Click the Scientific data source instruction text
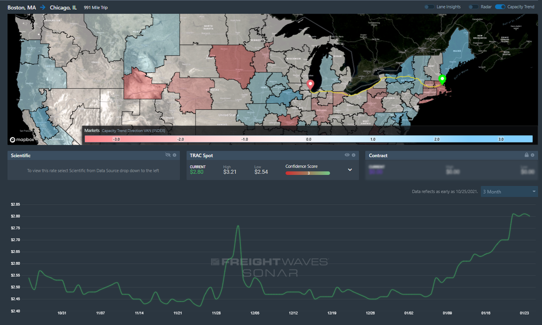Screen dimensions: 542x325 [x=93, y=171]
